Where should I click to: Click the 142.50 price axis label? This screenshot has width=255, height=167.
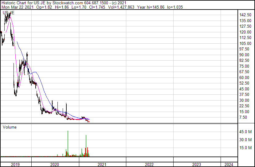click(x=246, y=15)
